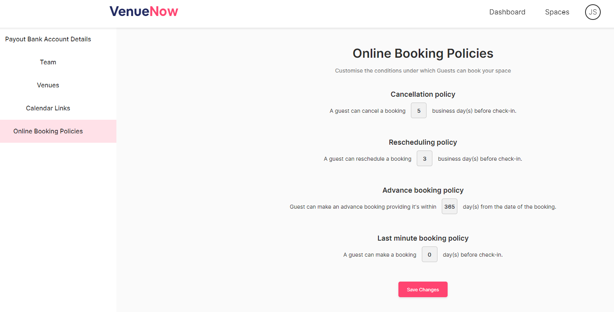
Task: Select Payout Bank Account Details in sidebar
Action: coord(48,39)
